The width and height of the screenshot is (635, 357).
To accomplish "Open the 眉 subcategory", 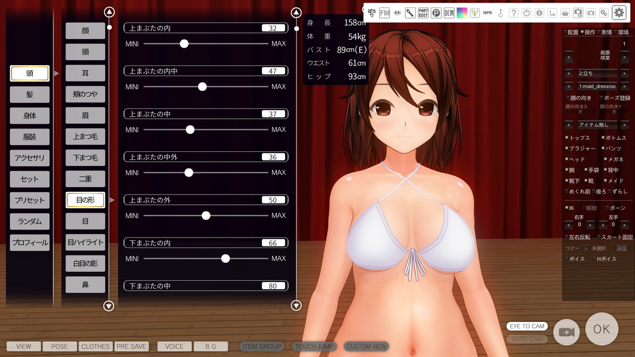I will [85, 116].
